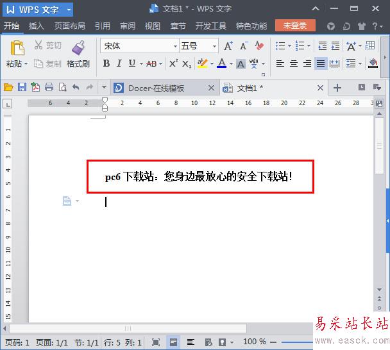Screen dimensions: 390x350
Task: Increase paragraph indent
Action: (x=335, y=46)
